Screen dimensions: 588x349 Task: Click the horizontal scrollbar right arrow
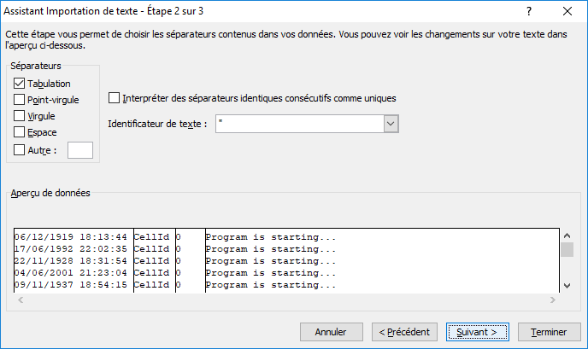(x=551, y=300)
